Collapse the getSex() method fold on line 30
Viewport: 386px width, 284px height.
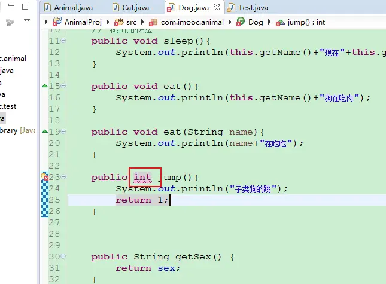(63, 257)
